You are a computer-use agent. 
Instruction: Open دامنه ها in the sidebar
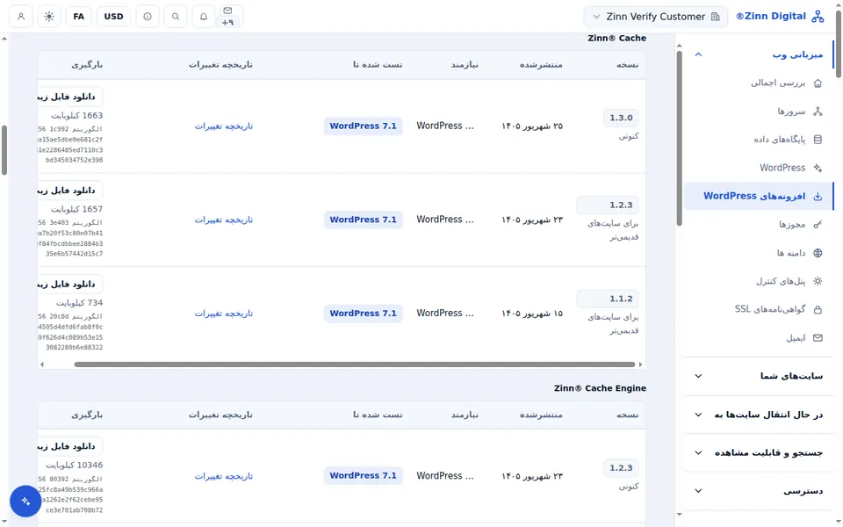pos(759,253)
